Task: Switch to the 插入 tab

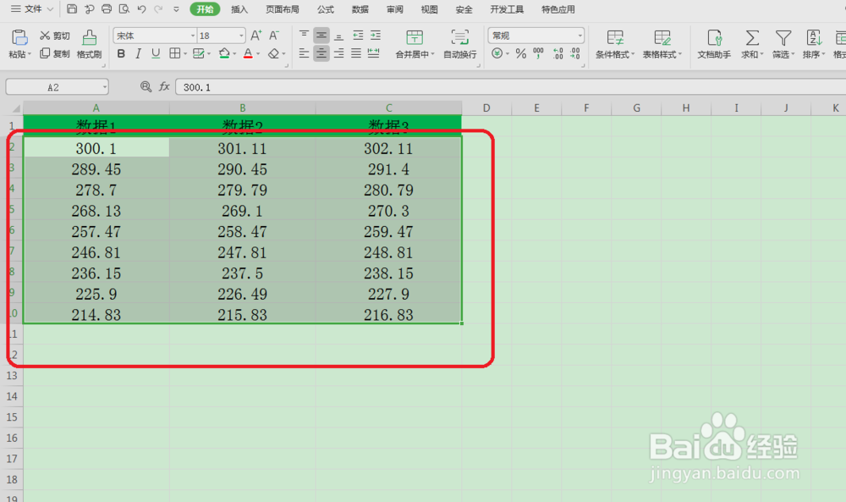Action: [239, 9]
